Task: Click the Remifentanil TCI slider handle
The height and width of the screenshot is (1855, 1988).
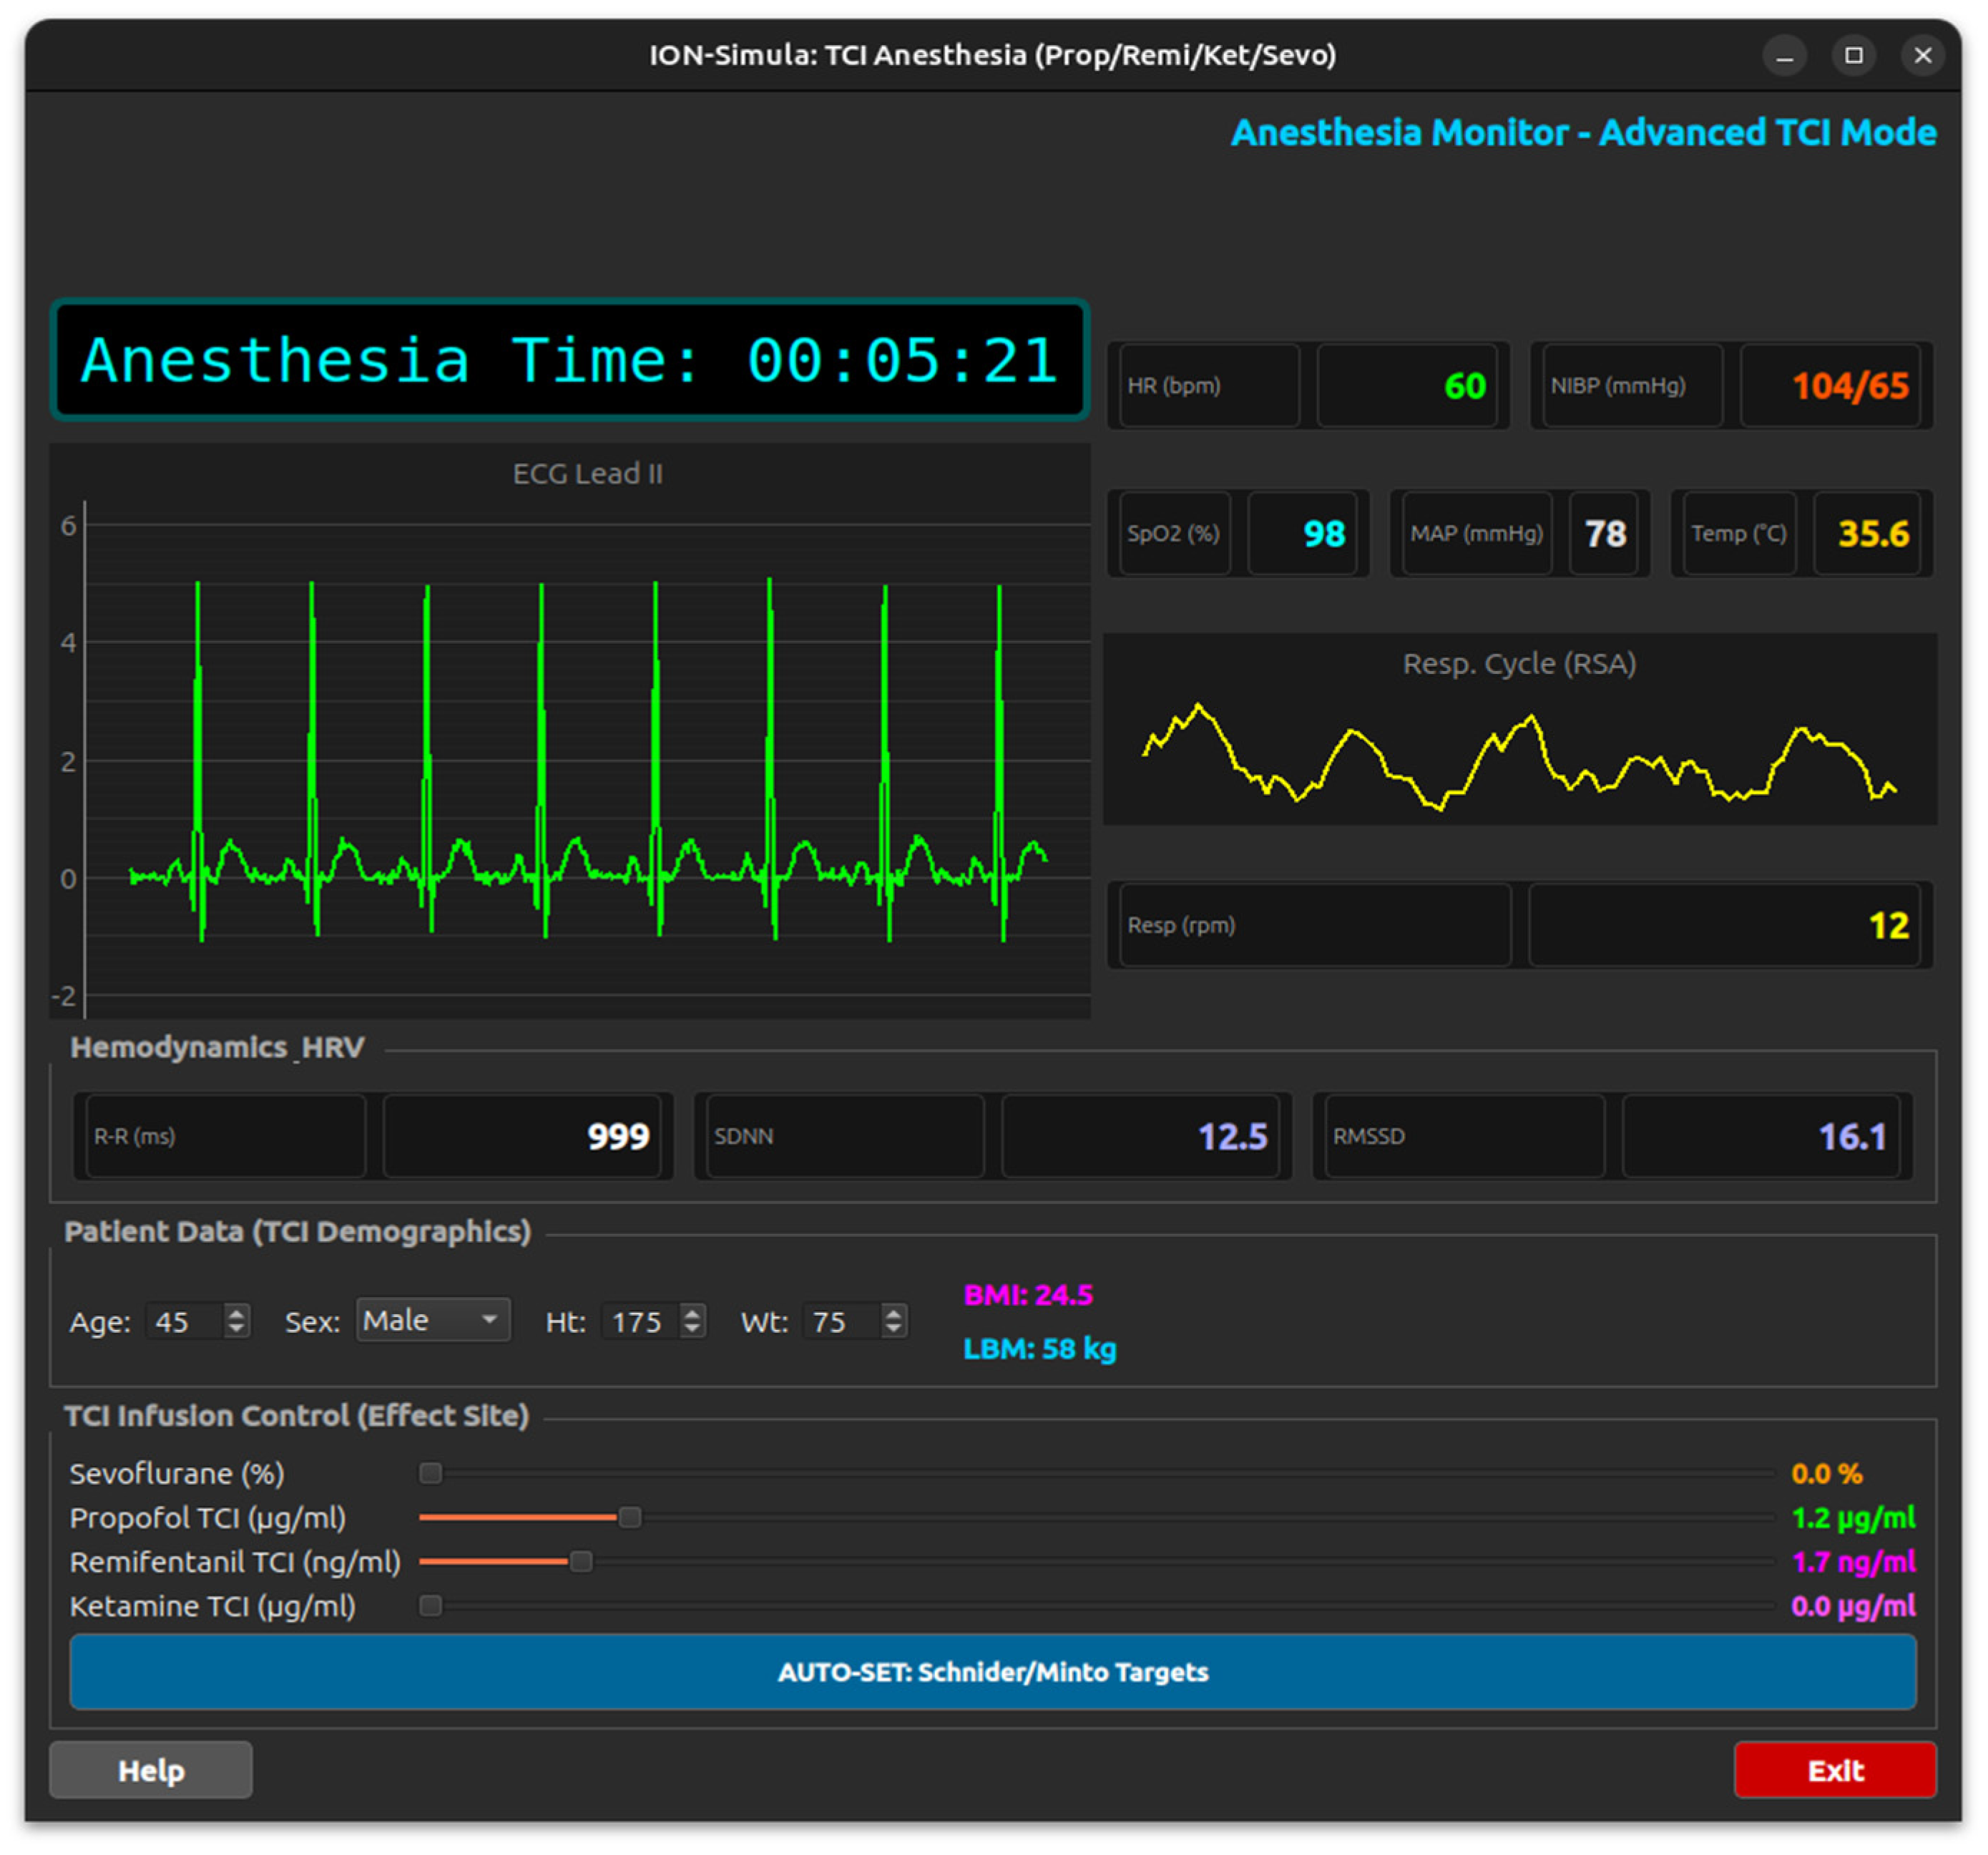Action: [x=581, y=1561]
